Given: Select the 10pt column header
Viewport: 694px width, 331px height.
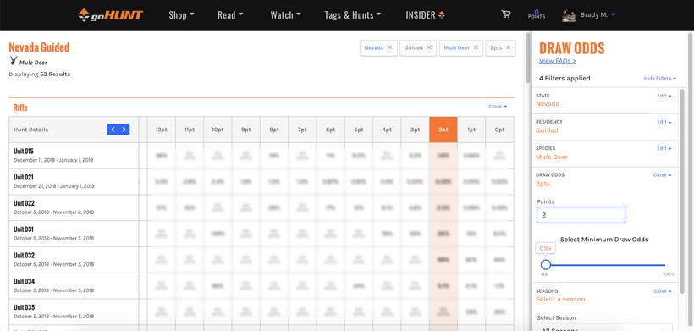Looking at the screenshot, I should 218,130.
